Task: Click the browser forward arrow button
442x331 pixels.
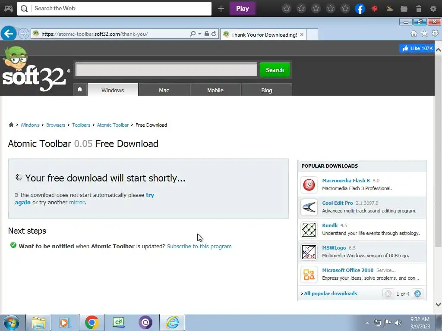Action: [24, 34]
